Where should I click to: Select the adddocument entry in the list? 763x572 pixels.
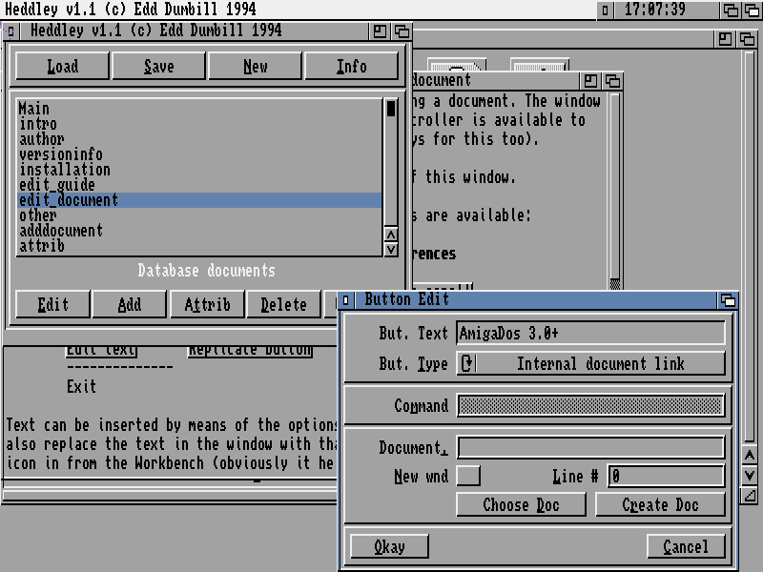[61, 231]
